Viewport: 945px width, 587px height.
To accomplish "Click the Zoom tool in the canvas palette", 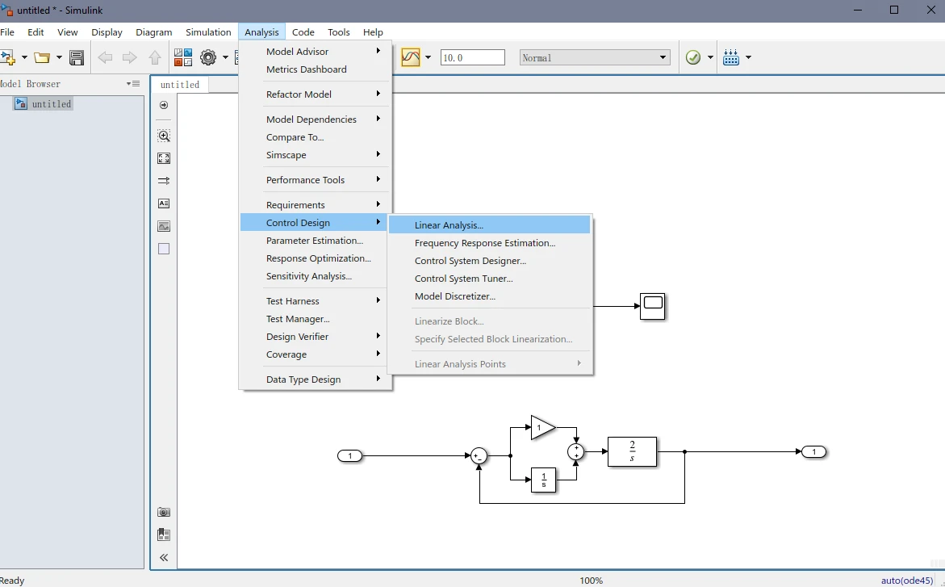I will click(x=164, y=136).
